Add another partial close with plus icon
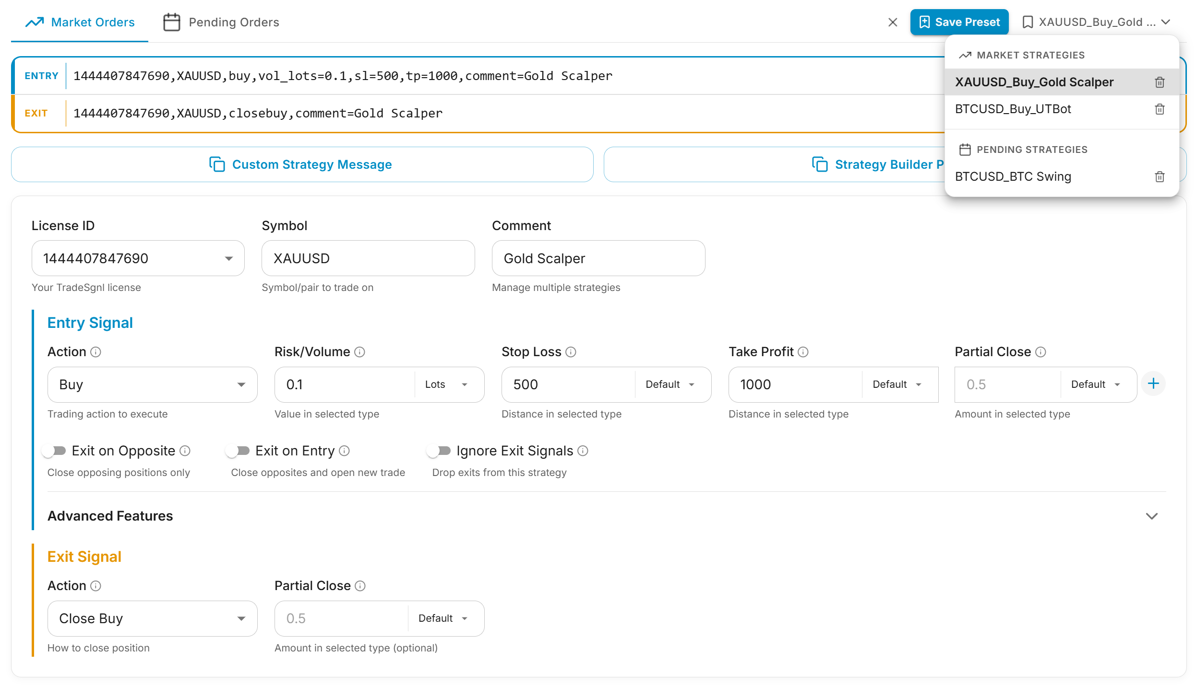 tap(1153, 383)
